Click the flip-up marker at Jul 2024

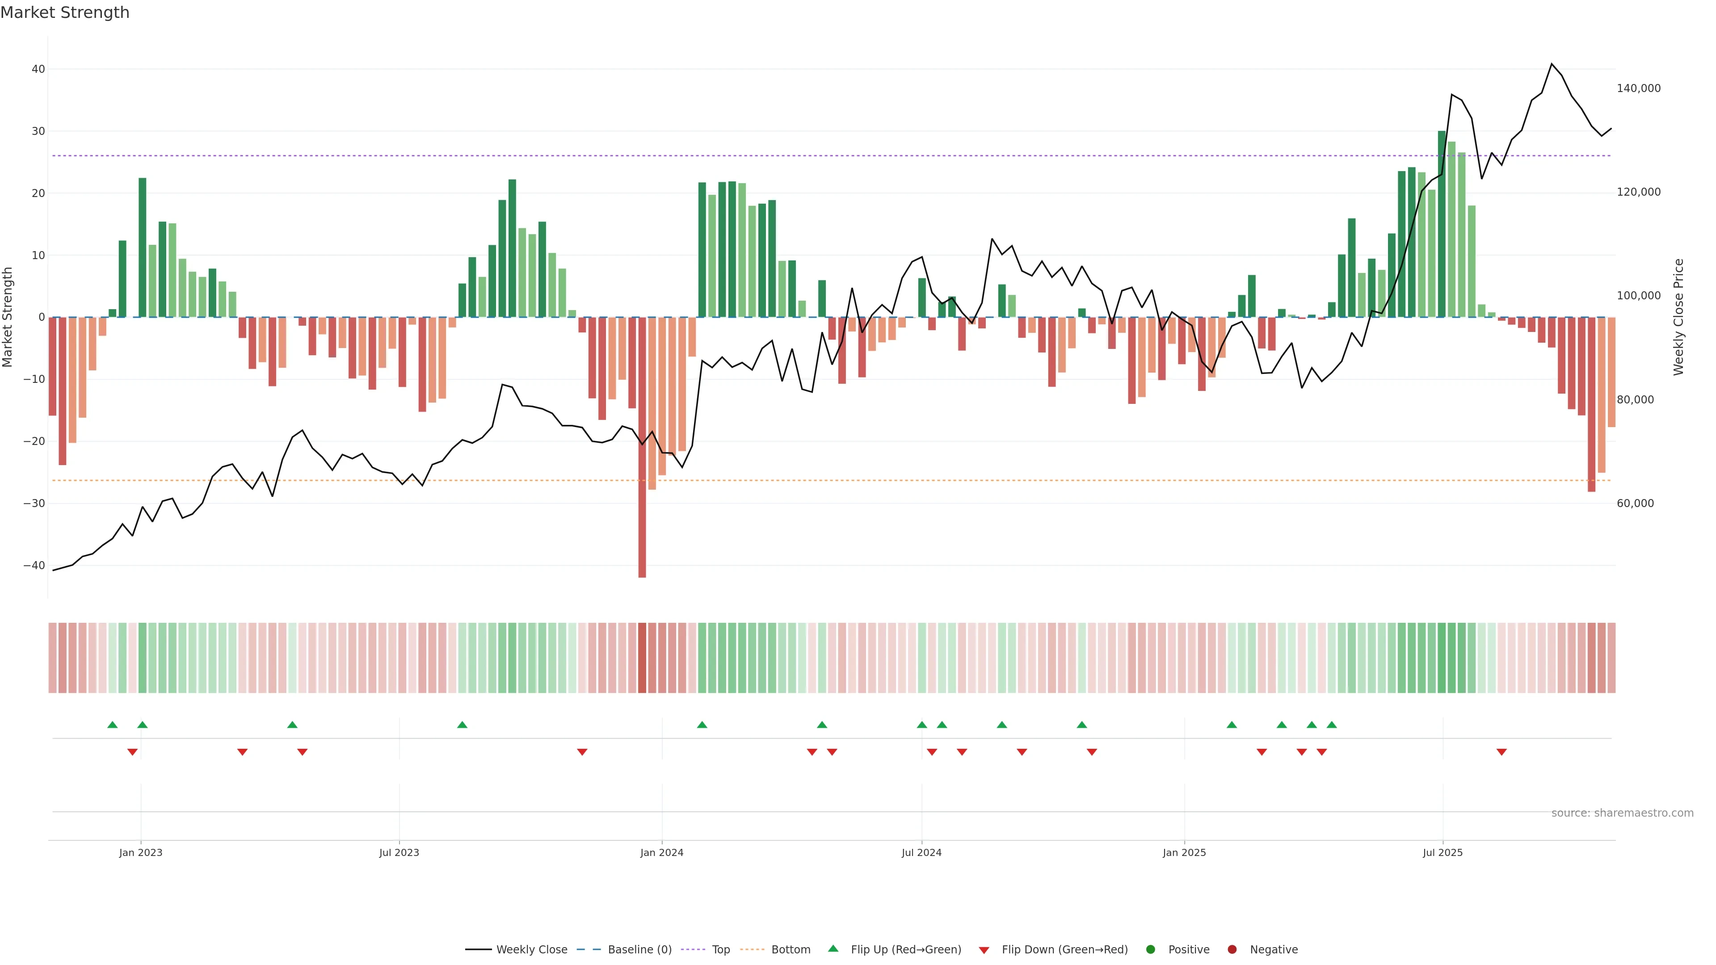[922, 725]
